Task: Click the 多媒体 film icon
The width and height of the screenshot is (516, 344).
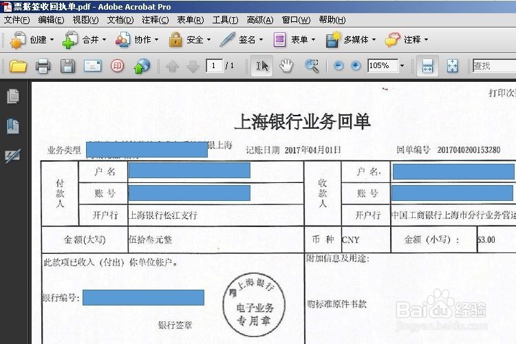Action: click(333, 40)
